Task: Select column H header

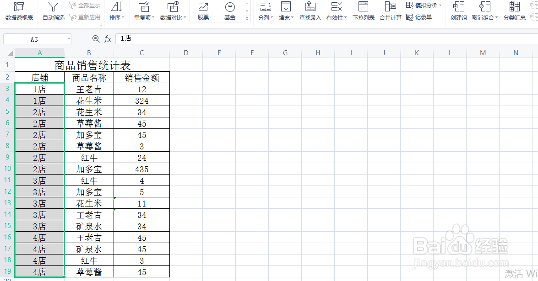Action: [x=318, y=53]
